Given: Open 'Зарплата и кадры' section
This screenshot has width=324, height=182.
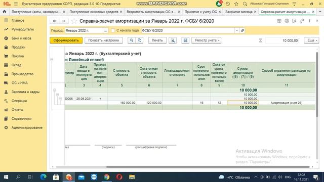Looking at the screenshot, I should point(25,92).
